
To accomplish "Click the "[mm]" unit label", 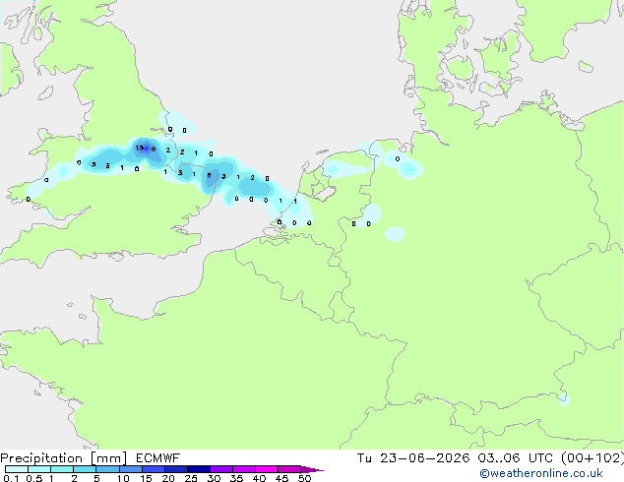I will 108,458.
